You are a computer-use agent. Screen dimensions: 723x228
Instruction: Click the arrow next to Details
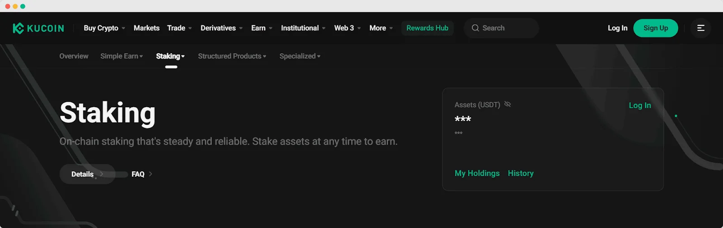102,174
